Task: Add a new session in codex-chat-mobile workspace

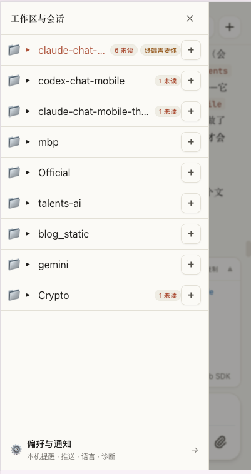Action: click(x=191, y=81)
